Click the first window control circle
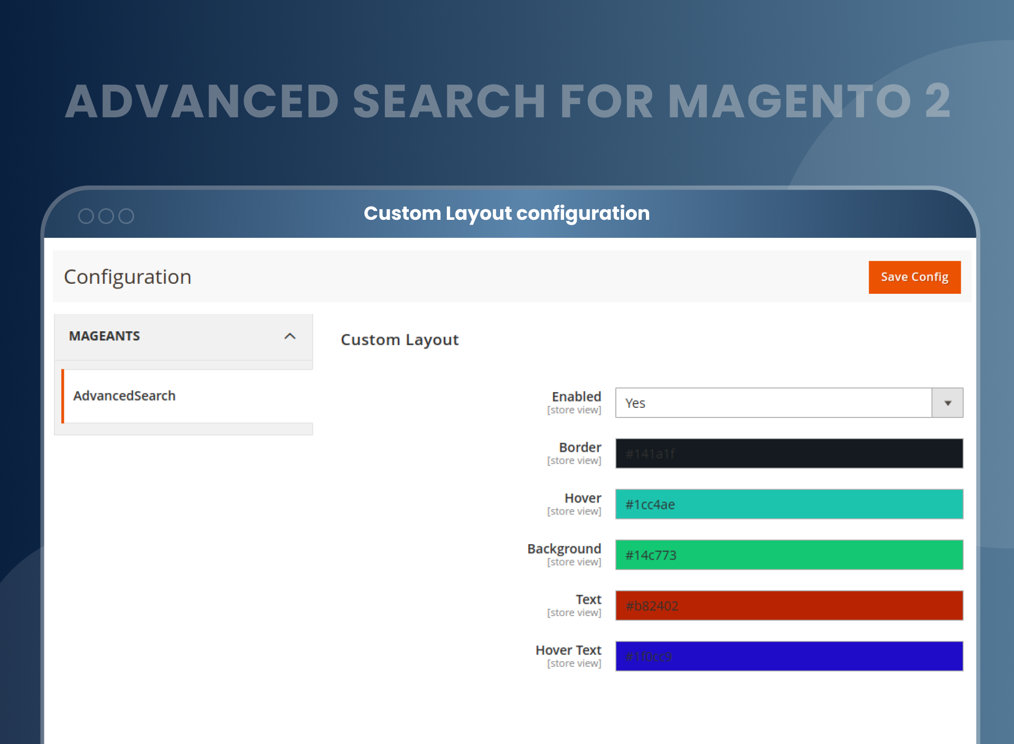 (x=87, y=216)
